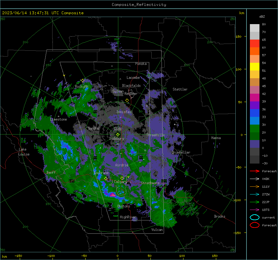Viewport: 278px width, 260px height.
Task: Click the orange 111V arrow in legend
Action: coord(255,186)
